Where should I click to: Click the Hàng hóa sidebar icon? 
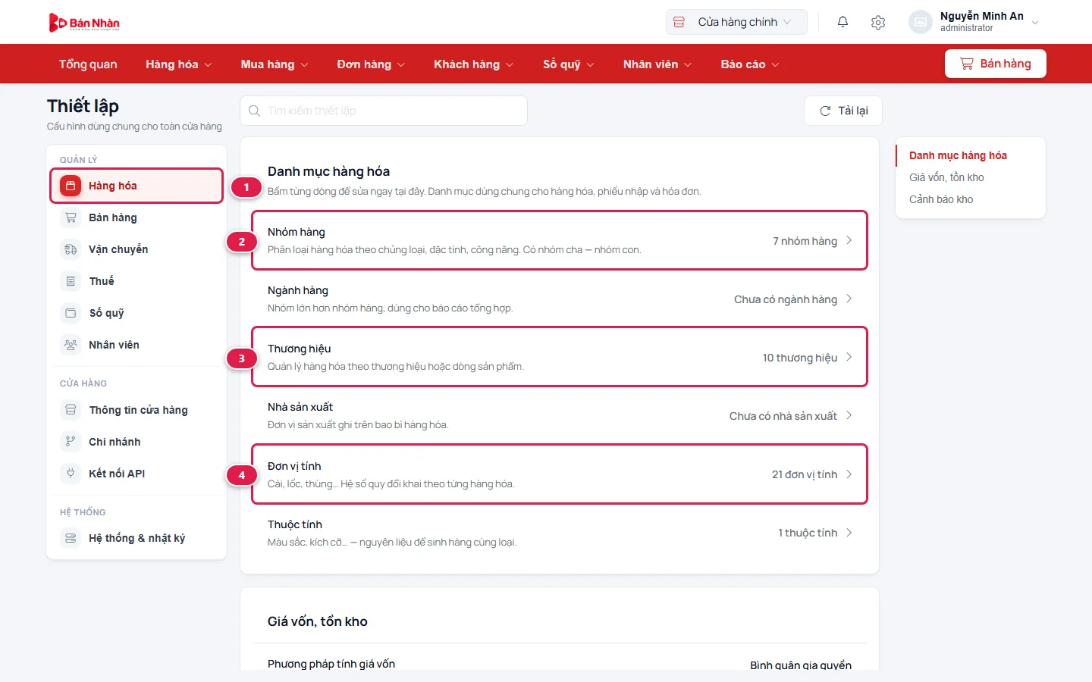click(x=71, y=186)
